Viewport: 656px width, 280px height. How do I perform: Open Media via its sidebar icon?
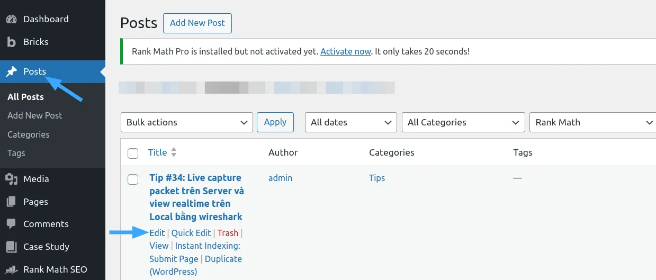coord(11,179)
